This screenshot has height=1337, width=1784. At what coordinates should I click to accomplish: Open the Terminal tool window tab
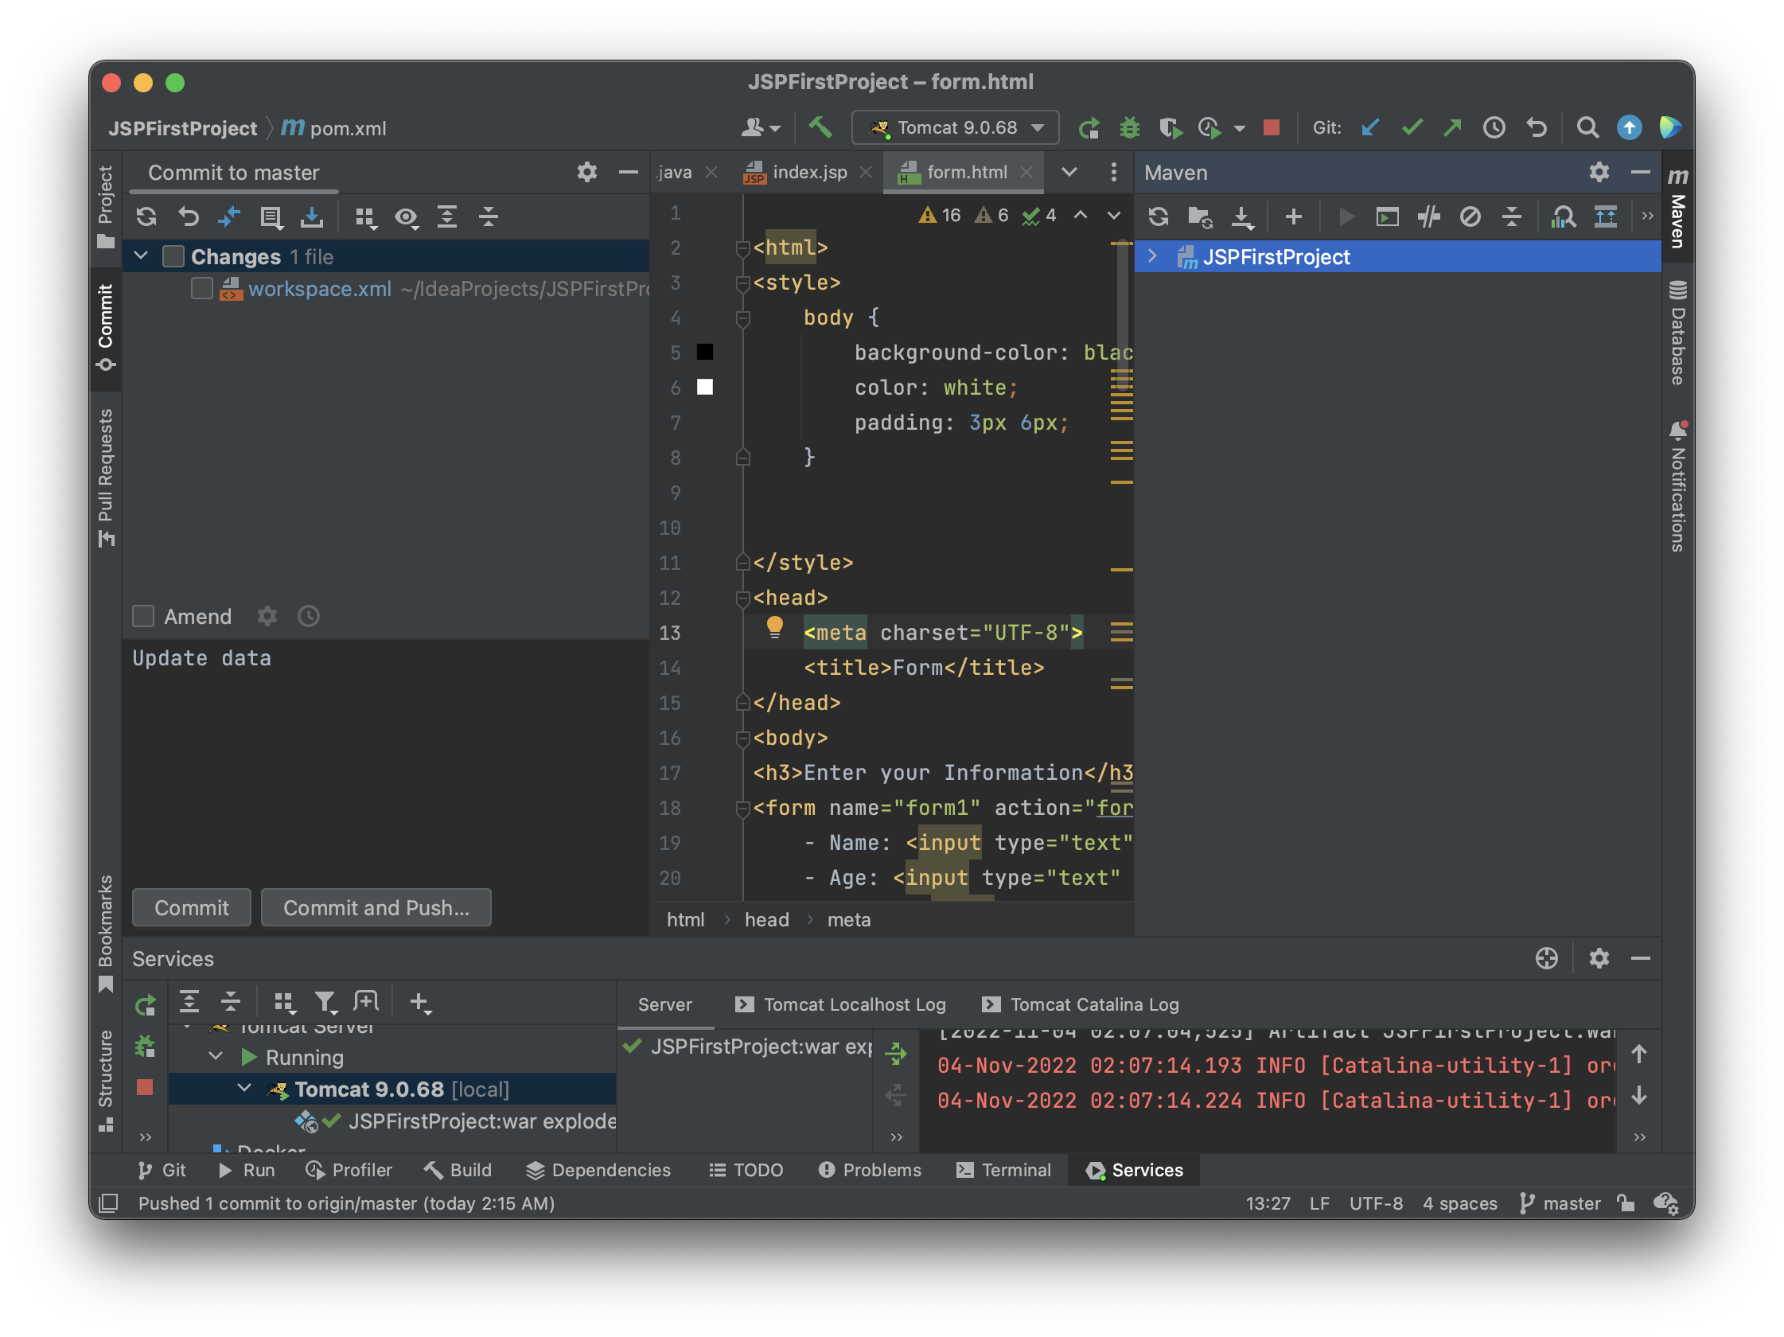1003,1170
